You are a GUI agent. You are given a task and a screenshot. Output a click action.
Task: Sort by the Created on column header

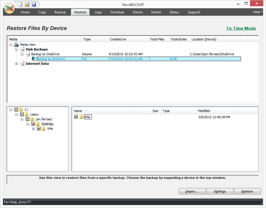(x=128, y=39)
